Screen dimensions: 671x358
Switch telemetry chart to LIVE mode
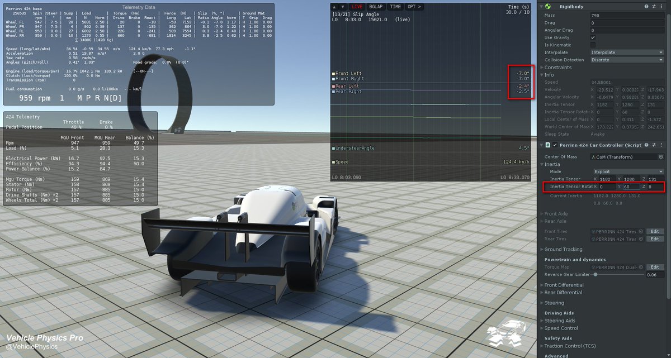[357, 7]
